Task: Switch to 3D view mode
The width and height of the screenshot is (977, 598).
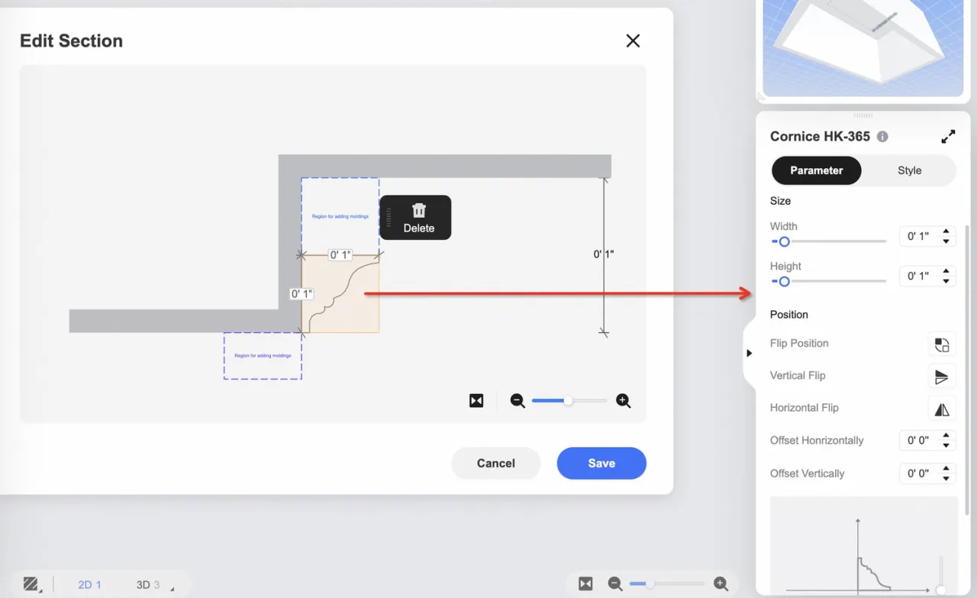Action: [x=147, y=585]
